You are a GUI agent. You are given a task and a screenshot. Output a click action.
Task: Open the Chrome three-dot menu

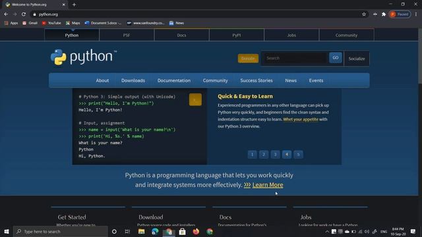(416, 14)
